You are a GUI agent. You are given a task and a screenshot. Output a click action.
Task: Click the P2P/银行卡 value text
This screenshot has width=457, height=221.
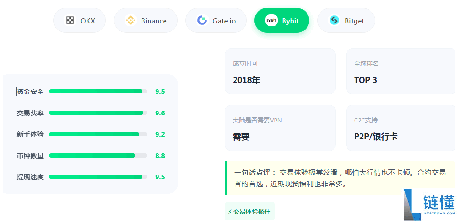376,137
